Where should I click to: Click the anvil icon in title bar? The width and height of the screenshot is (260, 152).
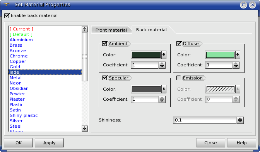7,5
